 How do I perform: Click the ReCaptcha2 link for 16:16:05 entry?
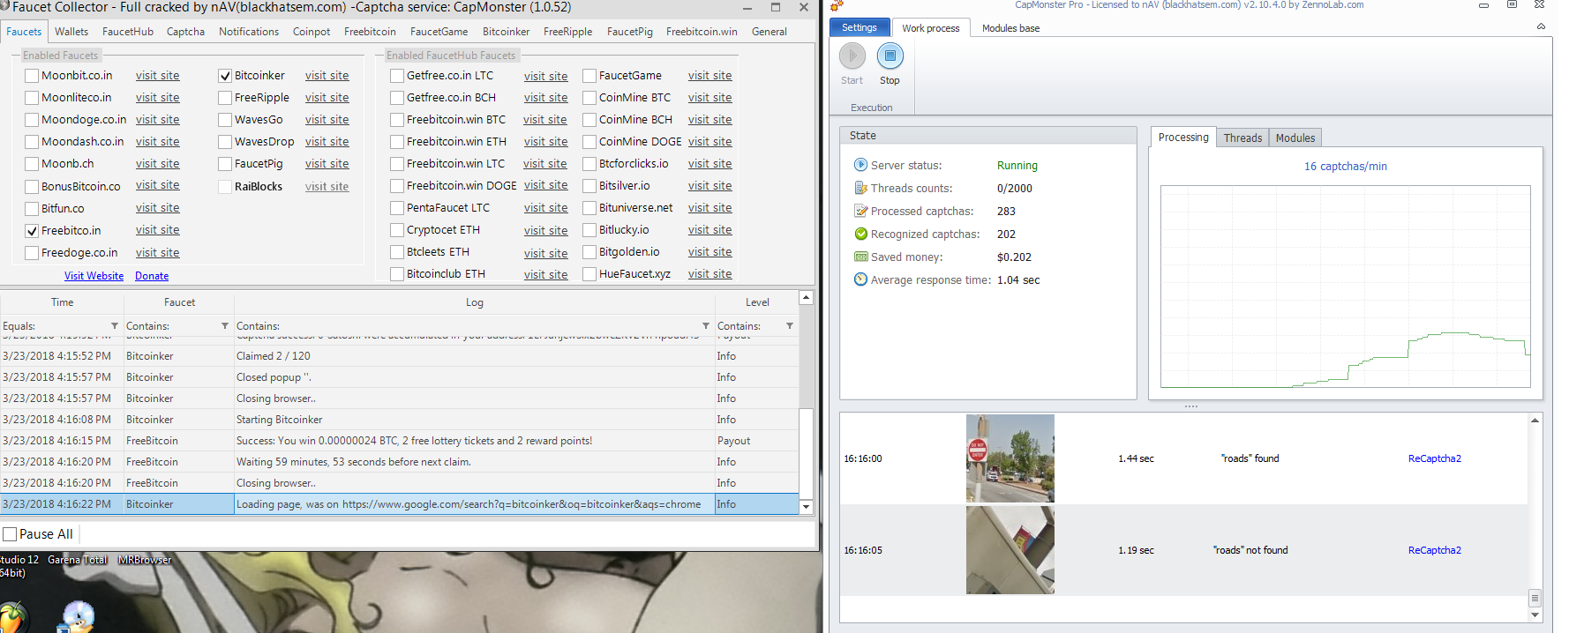click(x=1435, y=550)
